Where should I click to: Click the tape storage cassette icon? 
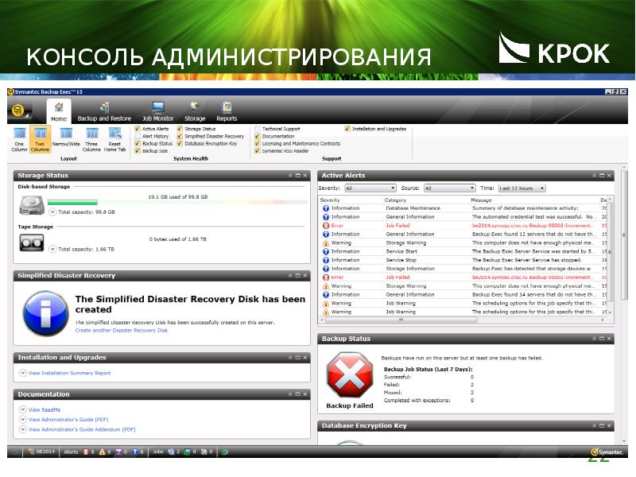31,243
